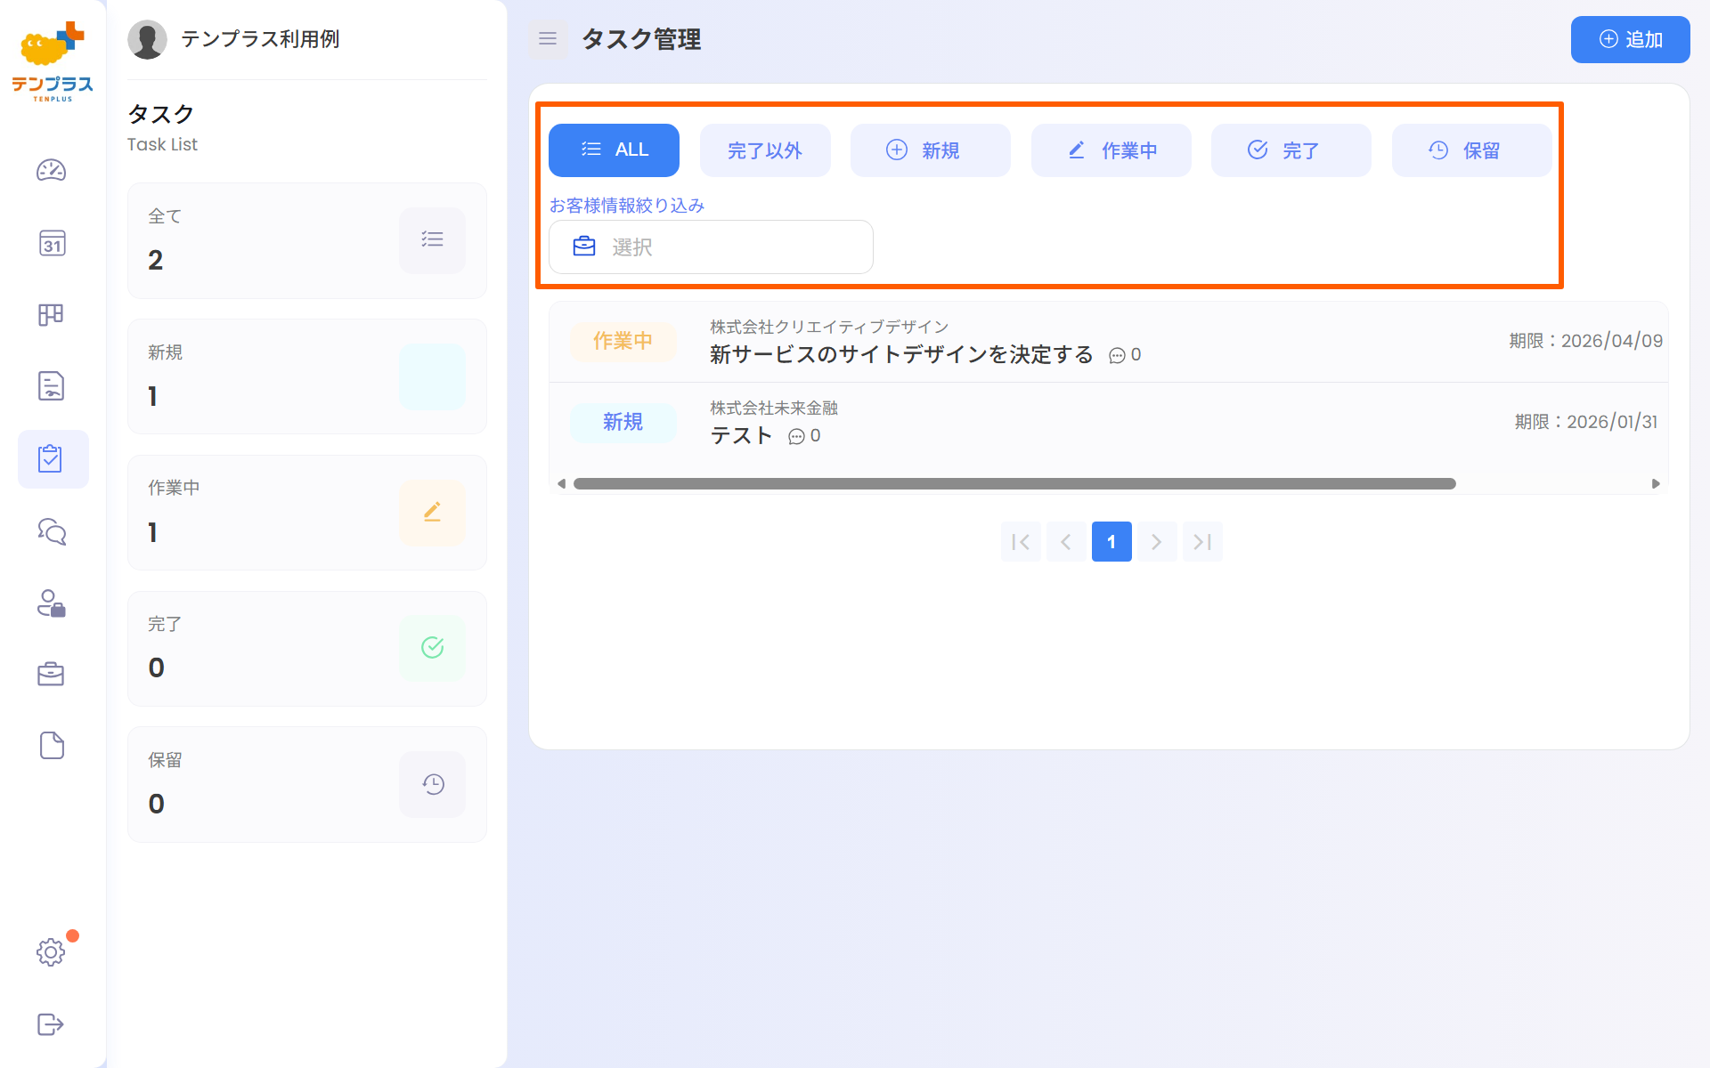Select the 作業中 filter tab
Image resolution: width=1710 pixels, height=1068 pixels.
click(1111, 150)
